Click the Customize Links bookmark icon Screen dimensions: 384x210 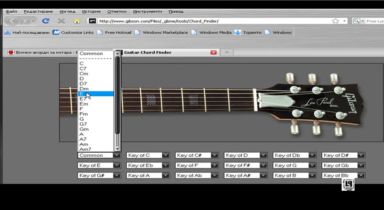pos(56,32)
